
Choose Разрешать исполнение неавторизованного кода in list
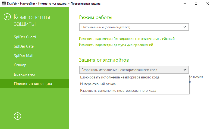pyautogui.click(x=134, y=91)
